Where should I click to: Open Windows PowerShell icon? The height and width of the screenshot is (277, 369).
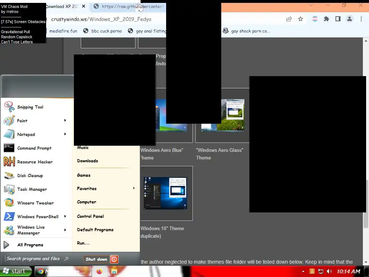click(x=9, y=216)
